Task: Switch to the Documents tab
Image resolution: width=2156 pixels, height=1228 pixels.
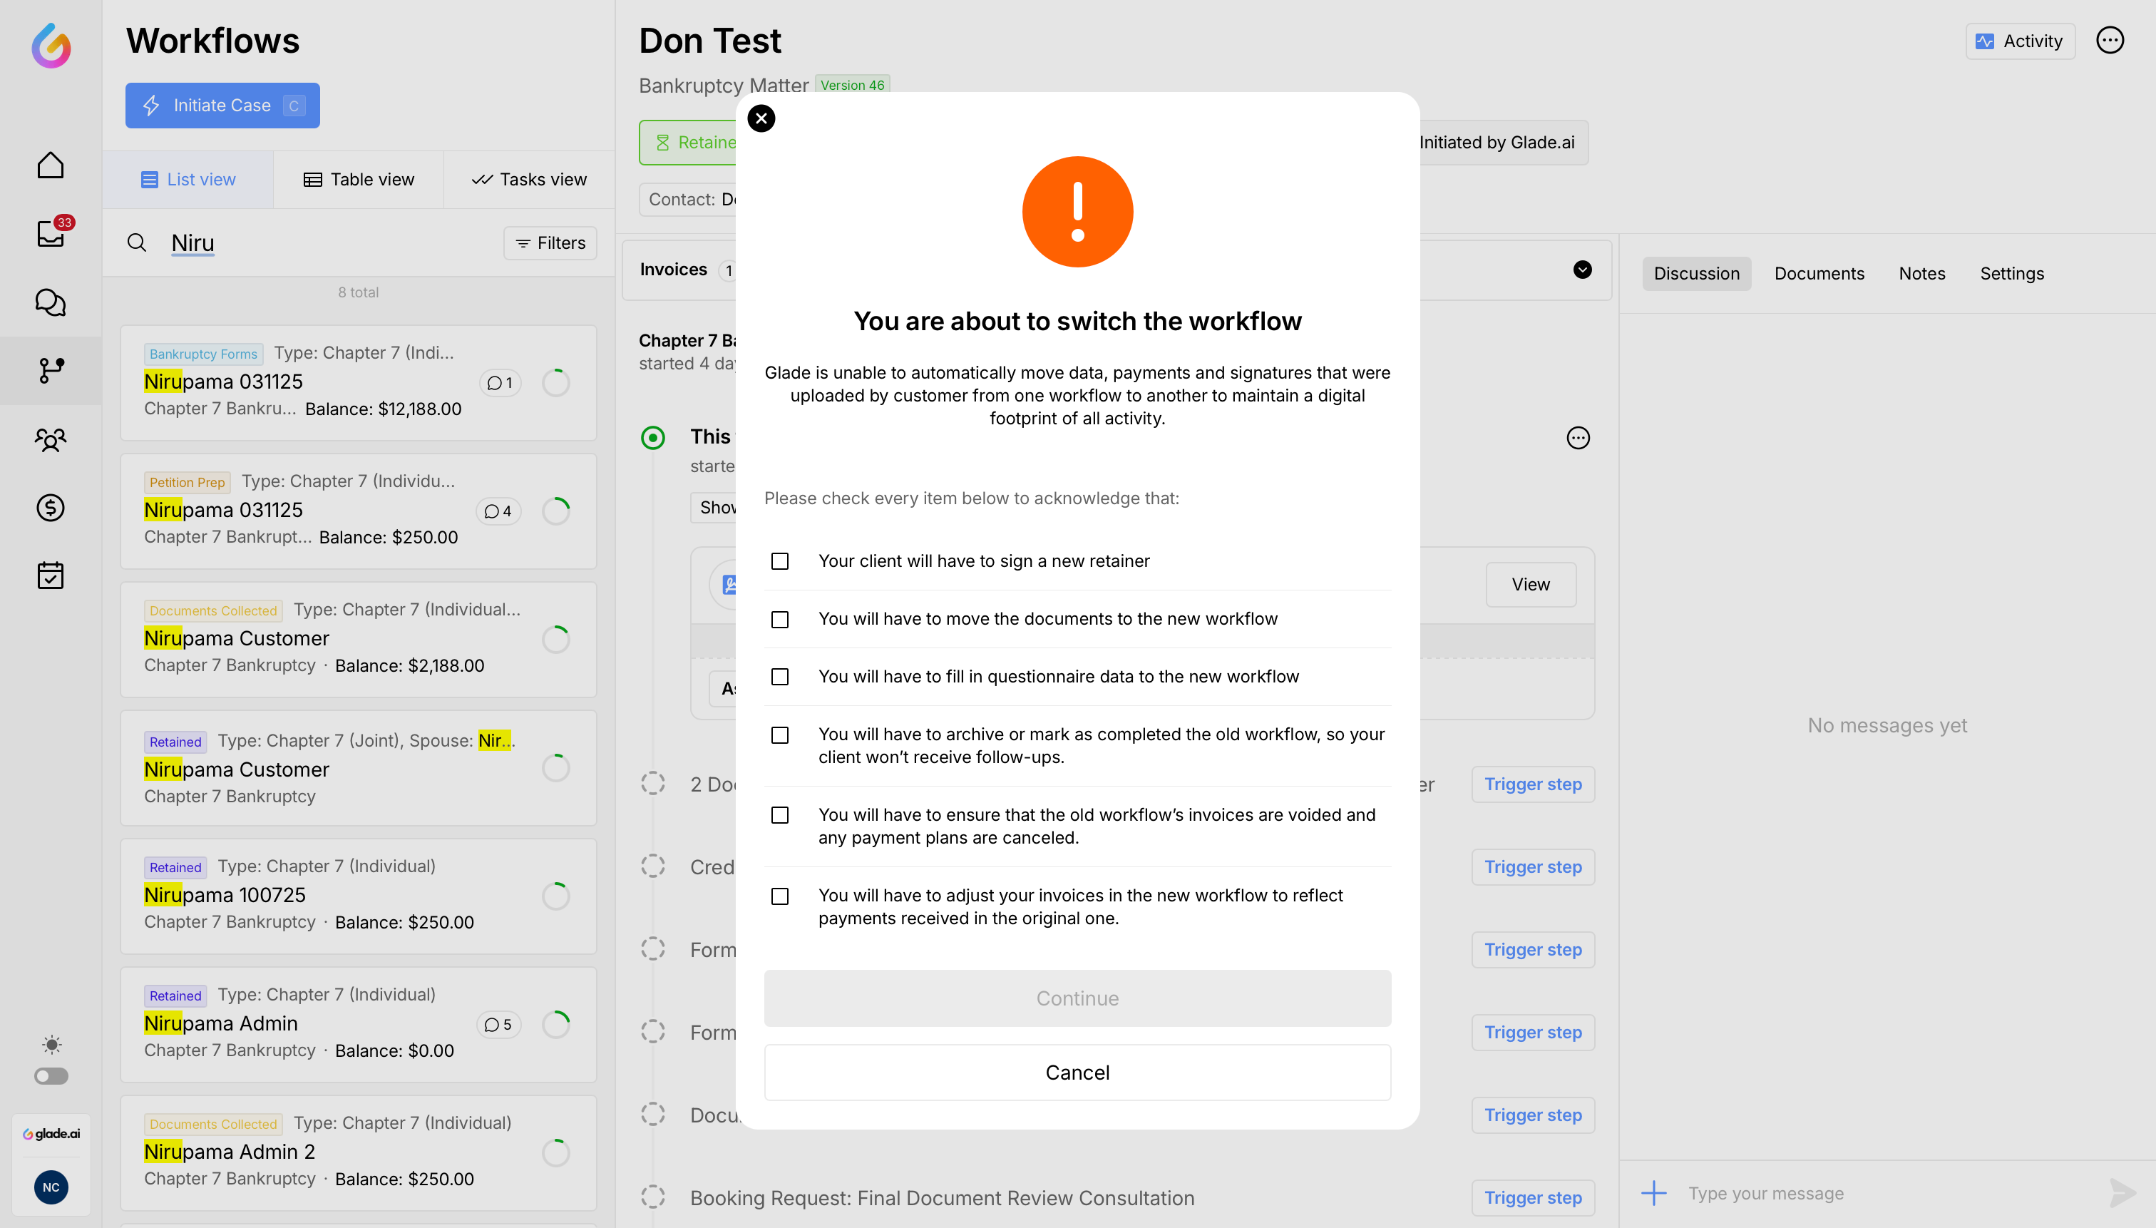Action: [1819, 273]
